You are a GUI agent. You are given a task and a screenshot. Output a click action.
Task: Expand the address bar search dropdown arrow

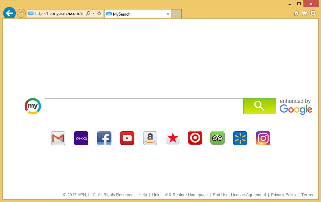tap(93, 14)
